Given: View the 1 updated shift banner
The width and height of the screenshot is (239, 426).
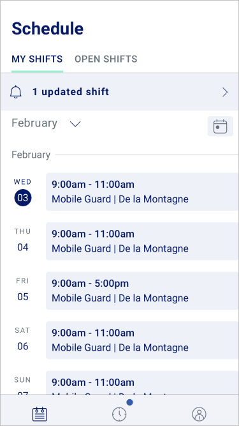Looking at the screenshot, I should coord(120,92).
